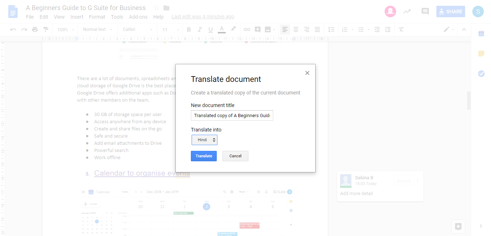
Task: Open Sakina B comment options menu
Action: [x=417, y=181]
